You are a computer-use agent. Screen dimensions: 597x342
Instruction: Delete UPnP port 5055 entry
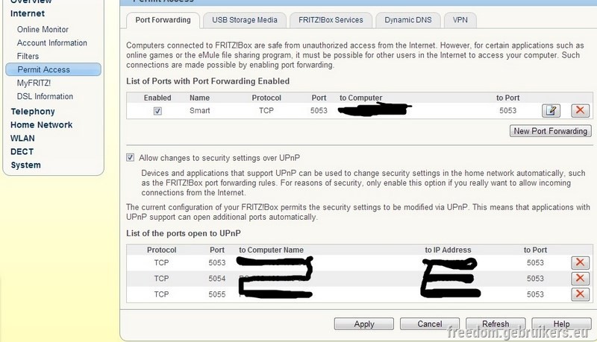click(580, 294)
